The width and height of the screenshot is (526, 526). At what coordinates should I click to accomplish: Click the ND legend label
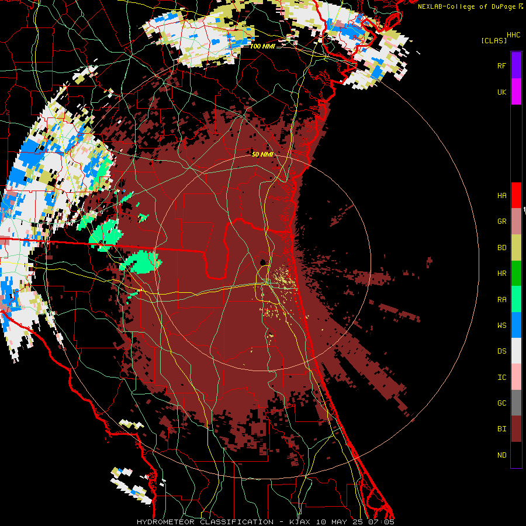[x=501, y=455]
